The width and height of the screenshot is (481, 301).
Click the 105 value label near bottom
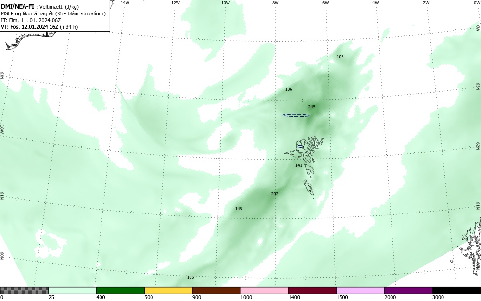coord(190,278)
